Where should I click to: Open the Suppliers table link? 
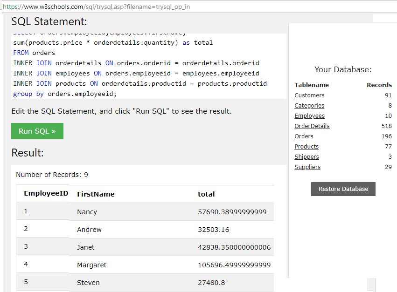point(307,167)
